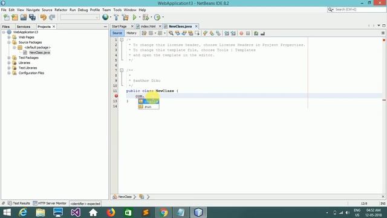Click the browser globe icon
Image resolution: width=387 pixels, height=218 pixels.
pos(105,17)
